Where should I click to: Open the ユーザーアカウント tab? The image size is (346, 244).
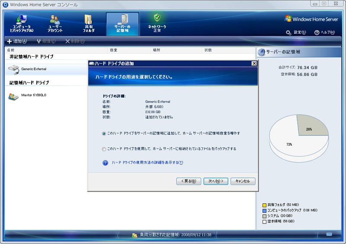[x=55, y=24]
